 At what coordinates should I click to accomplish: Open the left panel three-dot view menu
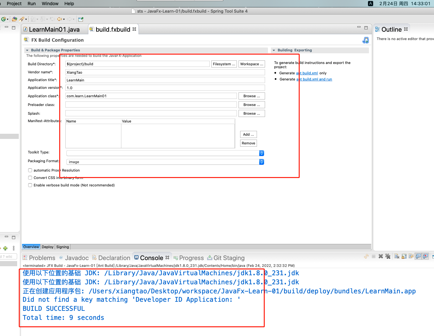point(14,248)
